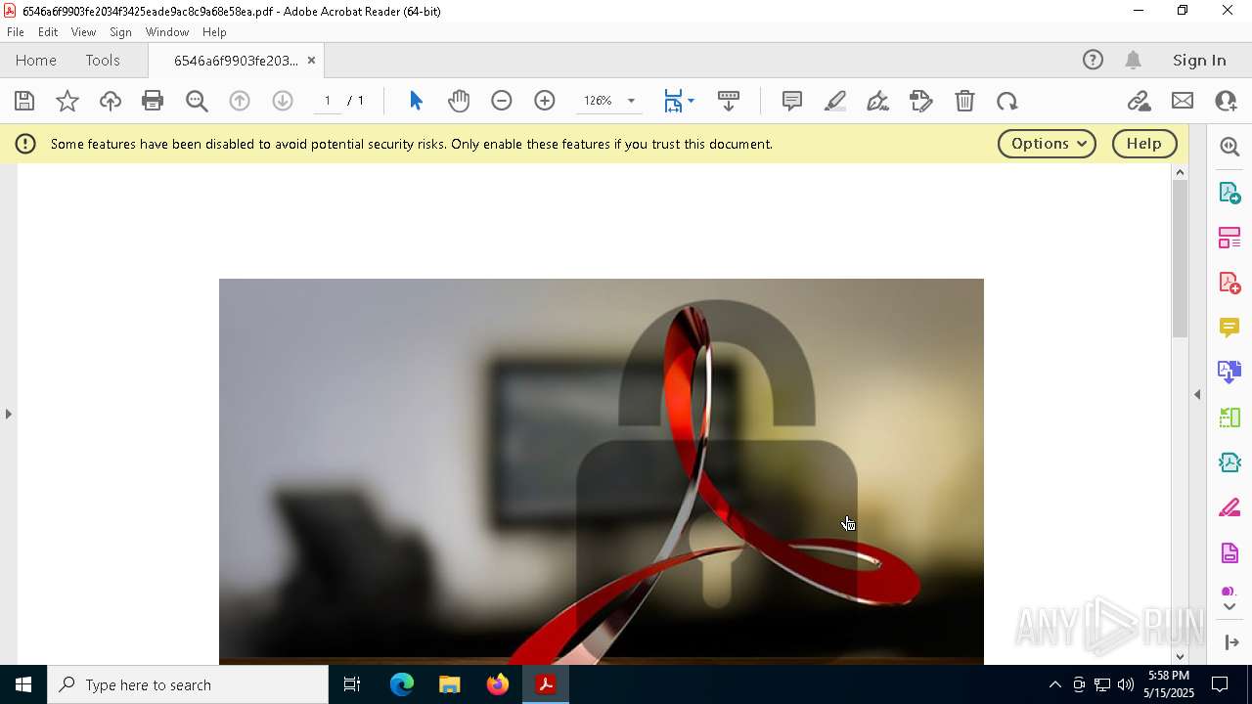Open the Sign menu
This screenshot has width=1252, height=704.
(120, 32)
